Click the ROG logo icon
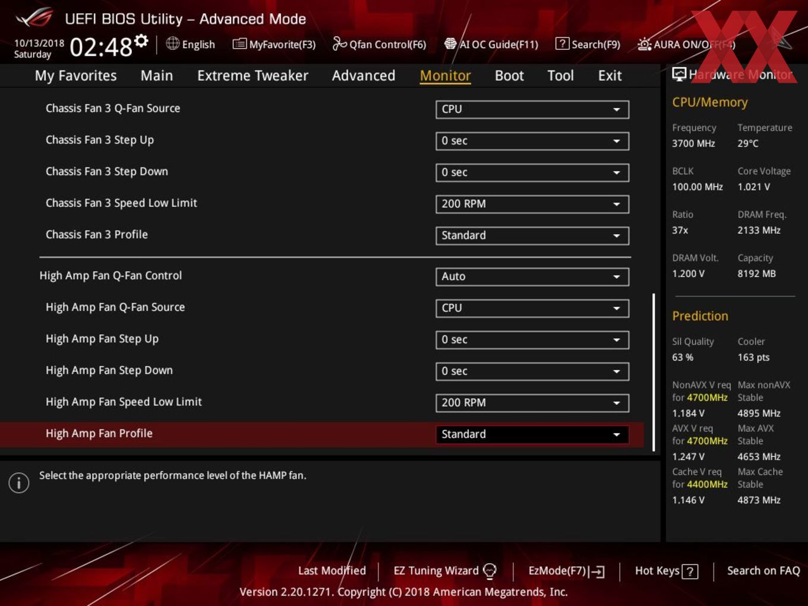 click(34, 18)
